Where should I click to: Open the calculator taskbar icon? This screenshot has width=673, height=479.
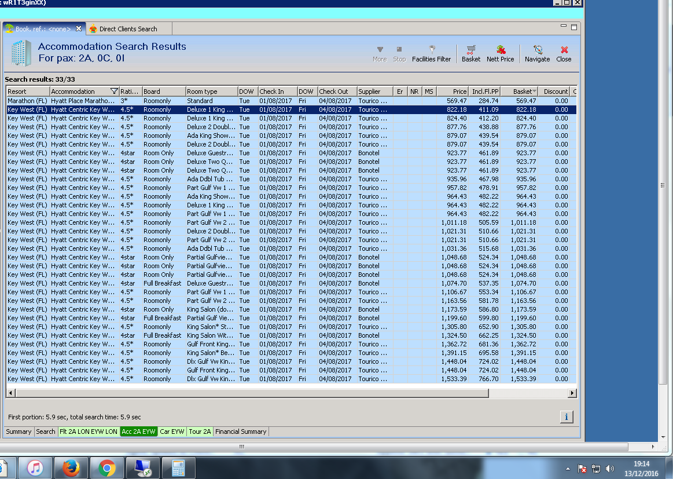(178, 467)
